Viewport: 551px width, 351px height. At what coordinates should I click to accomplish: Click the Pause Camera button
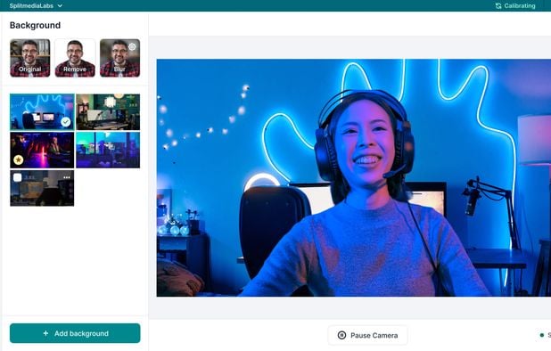367,335
